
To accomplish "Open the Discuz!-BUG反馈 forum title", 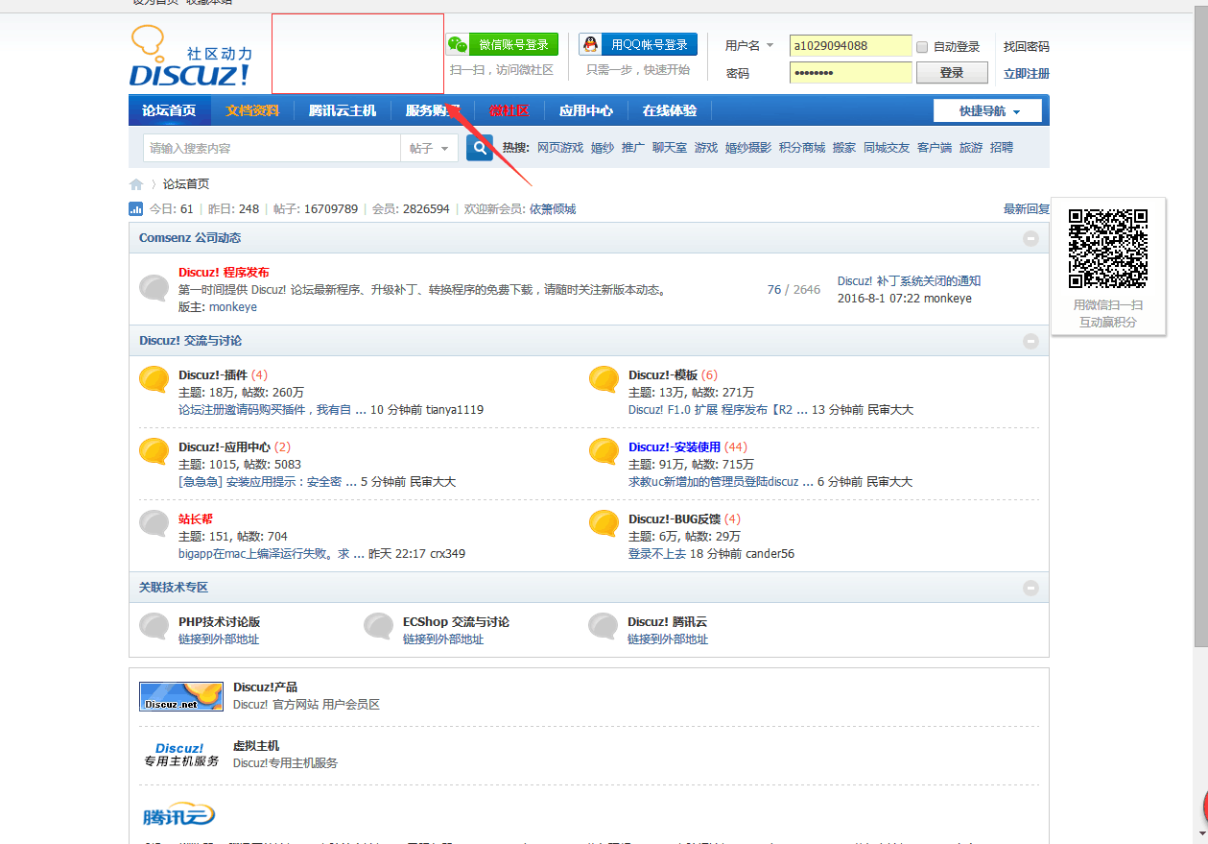I will coord(675,519).
